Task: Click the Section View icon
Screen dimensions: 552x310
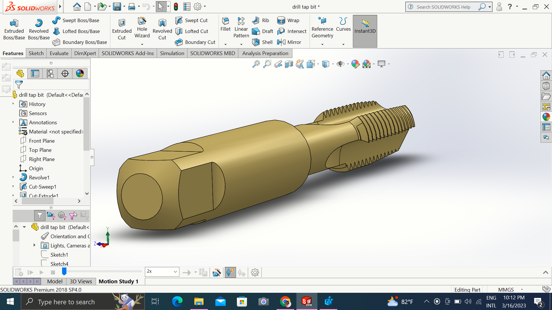Action: click(x=289, y=64)
